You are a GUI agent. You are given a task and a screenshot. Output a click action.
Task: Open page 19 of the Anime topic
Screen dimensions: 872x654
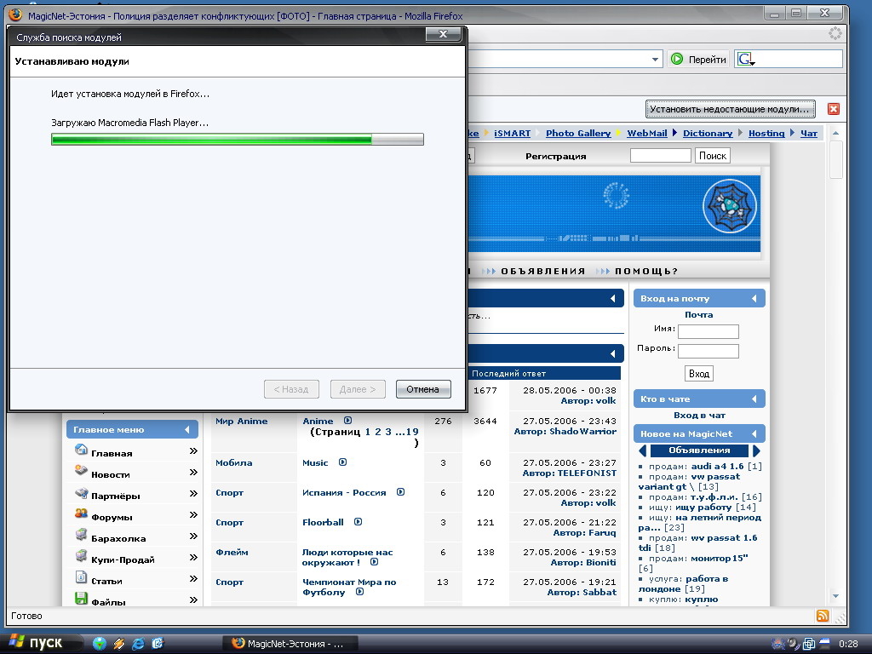(412, 432)
